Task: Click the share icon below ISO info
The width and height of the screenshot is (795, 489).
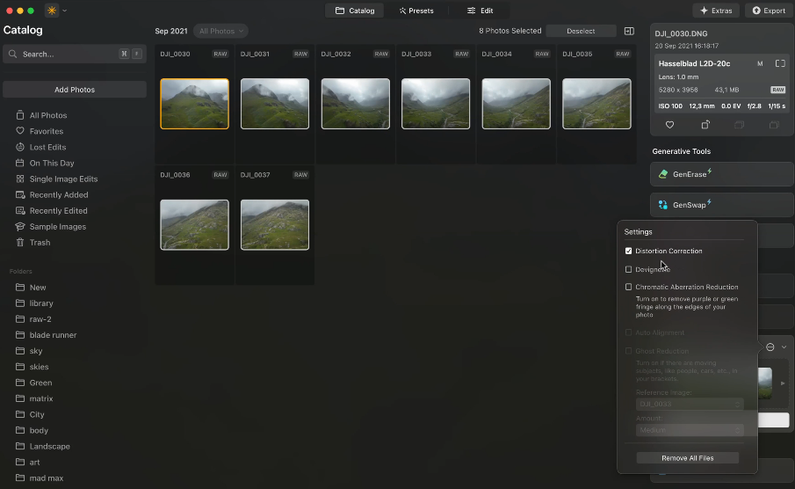Action: click(x=705, y=126)
